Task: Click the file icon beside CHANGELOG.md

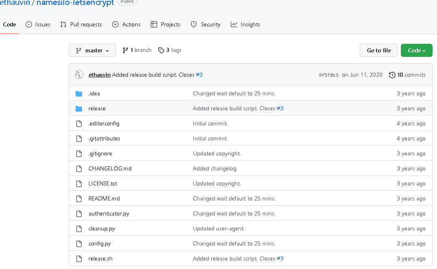Action: pyautogui.click(x=79, y=169)
